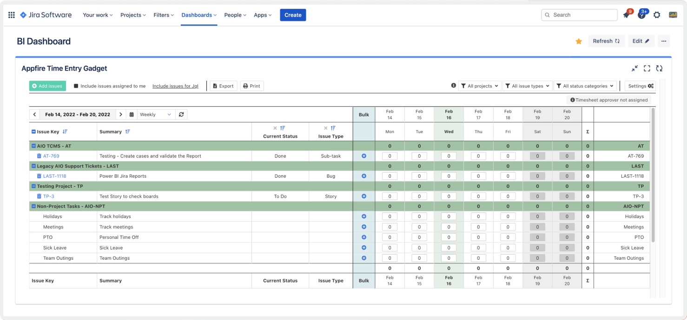
Task: Open the AT-769 issue link
Action: click(x=51, y=156)
